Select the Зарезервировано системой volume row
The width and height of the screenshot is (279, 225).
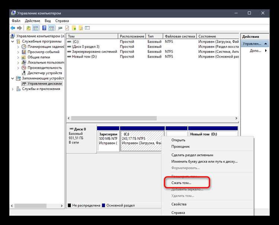pyautogui.click(x=153, y=52)
